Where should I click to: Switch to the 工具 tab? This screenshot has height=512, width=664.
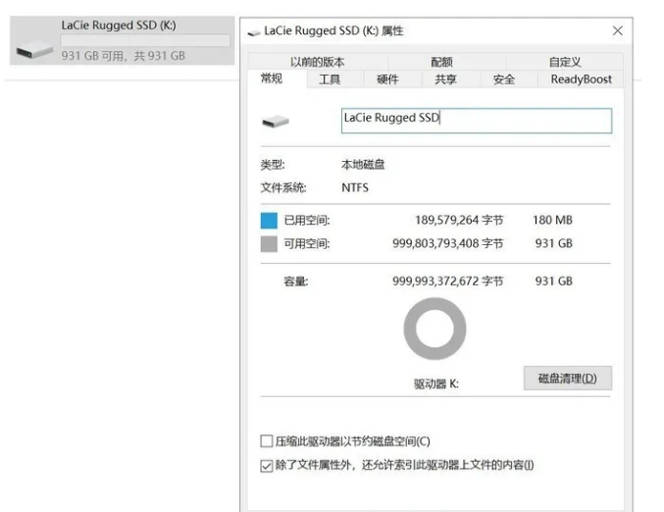330,79
